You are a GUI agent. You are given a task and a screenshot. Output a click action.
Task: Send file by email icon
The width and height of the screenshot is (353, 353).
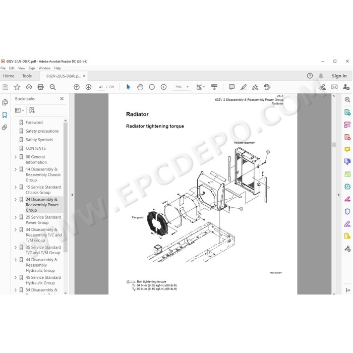click(334, 87)
